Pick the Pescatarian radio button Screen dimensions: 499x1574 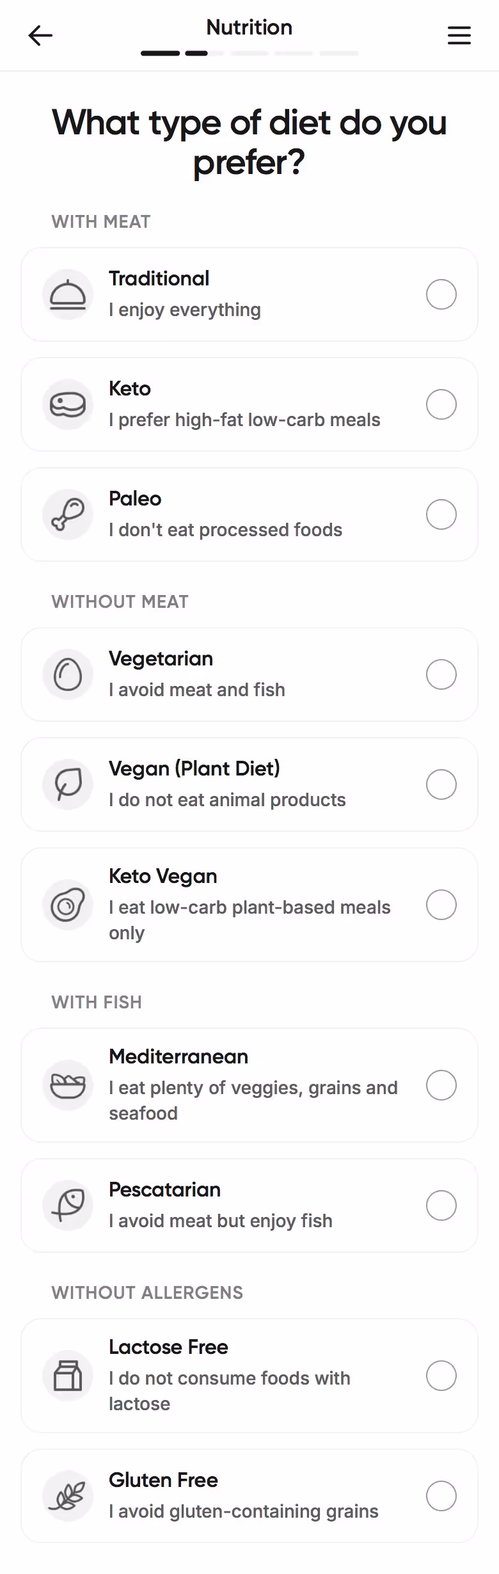[441, 1206]
